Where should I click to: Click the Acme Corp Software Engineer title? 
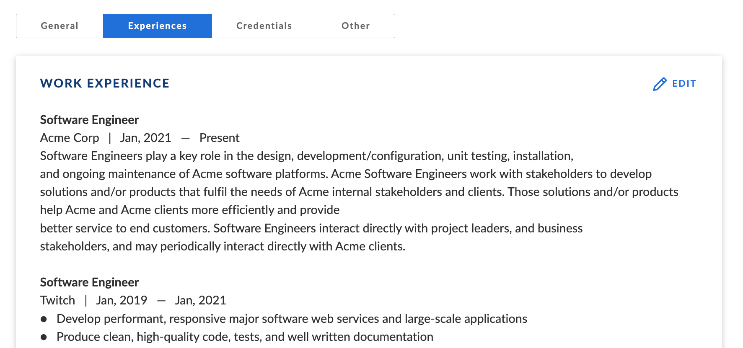(x=89, y=120)
